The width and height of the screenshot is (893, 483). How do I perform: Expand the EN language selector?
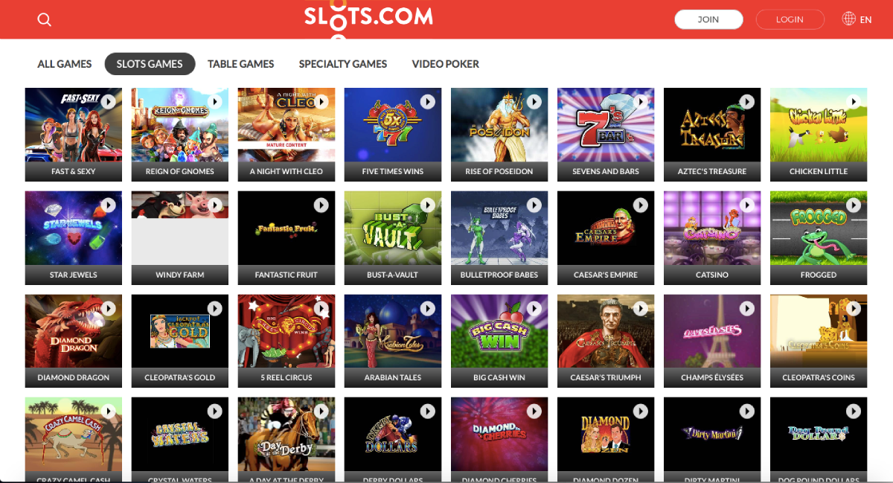pyautogui.click(x=865, y=20)
